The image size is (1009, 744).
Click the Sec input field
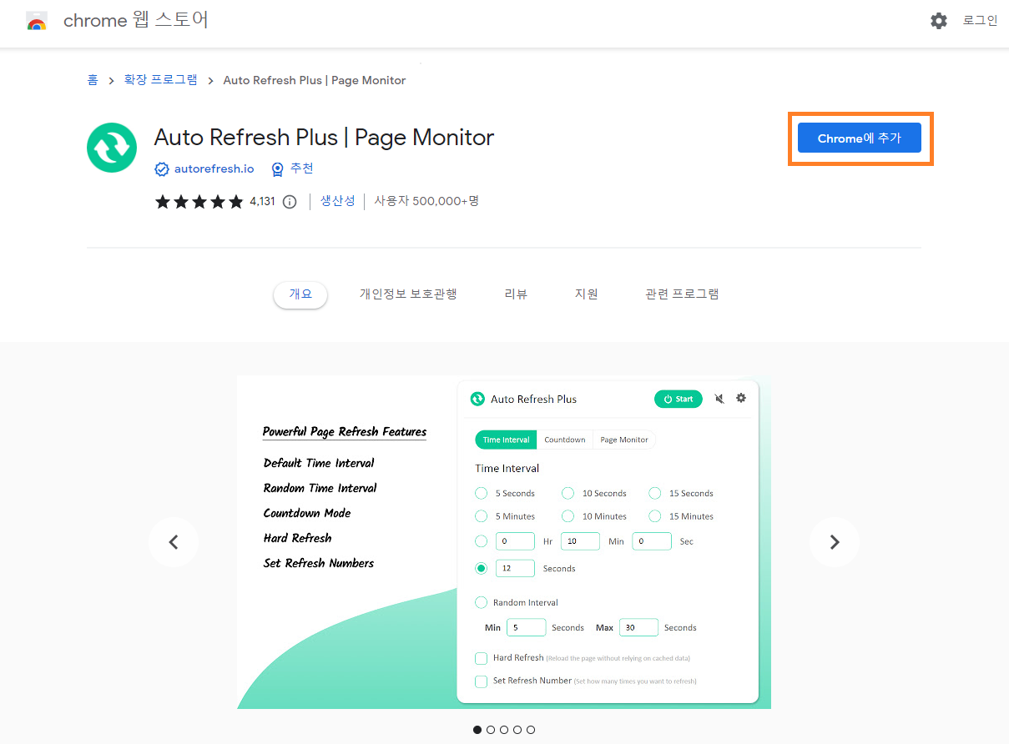click(x=652, y=541)
